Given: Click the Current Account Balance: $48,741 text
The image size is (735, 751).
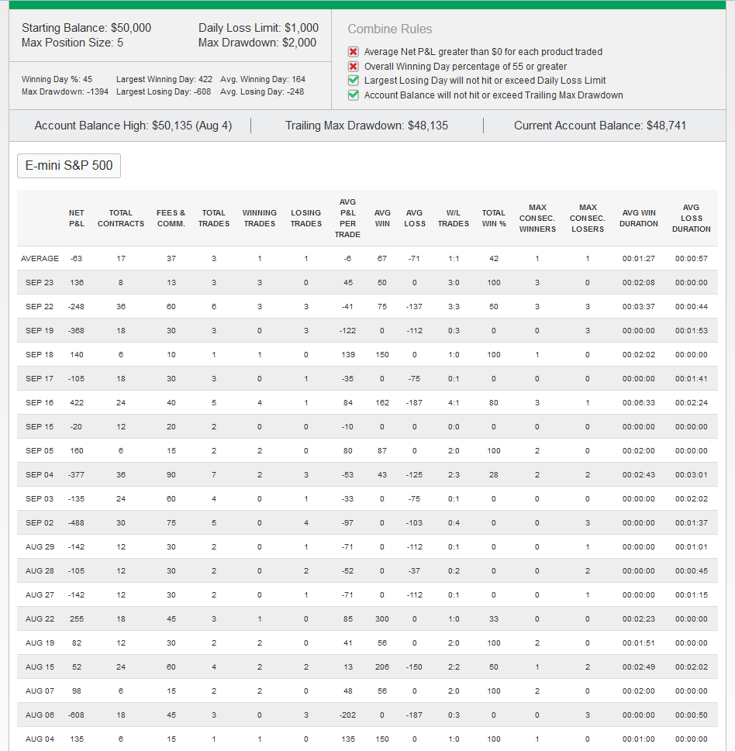Looking at the screenshot, I should coord(600,126).
